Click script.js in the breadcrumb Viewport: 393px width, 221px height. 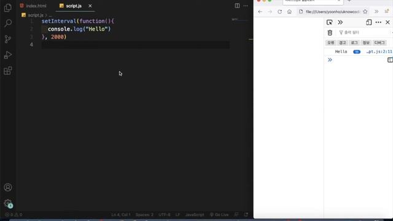(36, 15)
